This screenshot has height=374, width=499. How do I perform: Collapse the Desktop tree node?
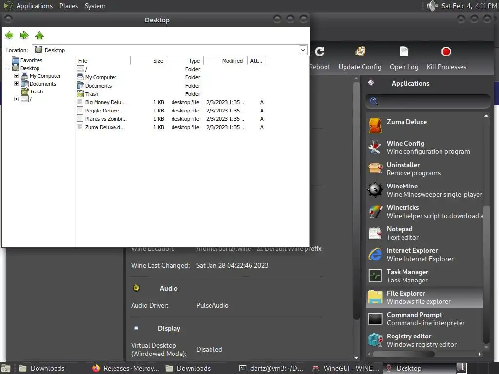pyautogui.click(x=7, y=68)
